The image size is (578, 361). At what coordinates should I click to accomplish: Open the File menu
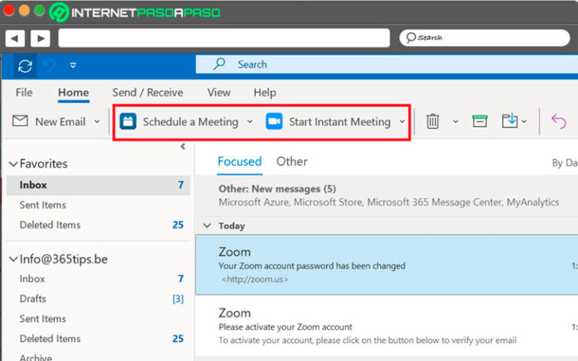(24, 93)
